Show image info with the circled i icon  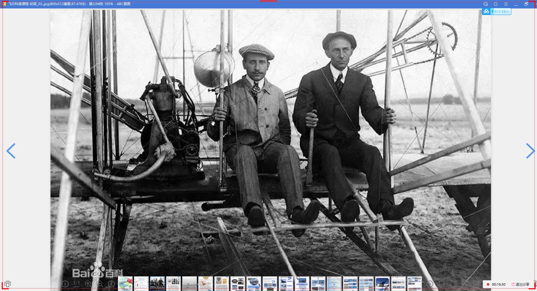click(x=65, y=284)
